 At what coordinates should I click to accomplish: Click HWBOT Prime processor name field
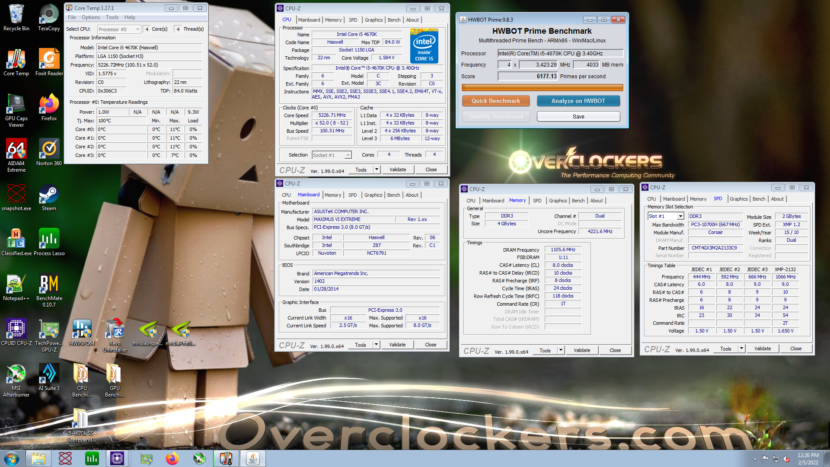coord(560,54)
